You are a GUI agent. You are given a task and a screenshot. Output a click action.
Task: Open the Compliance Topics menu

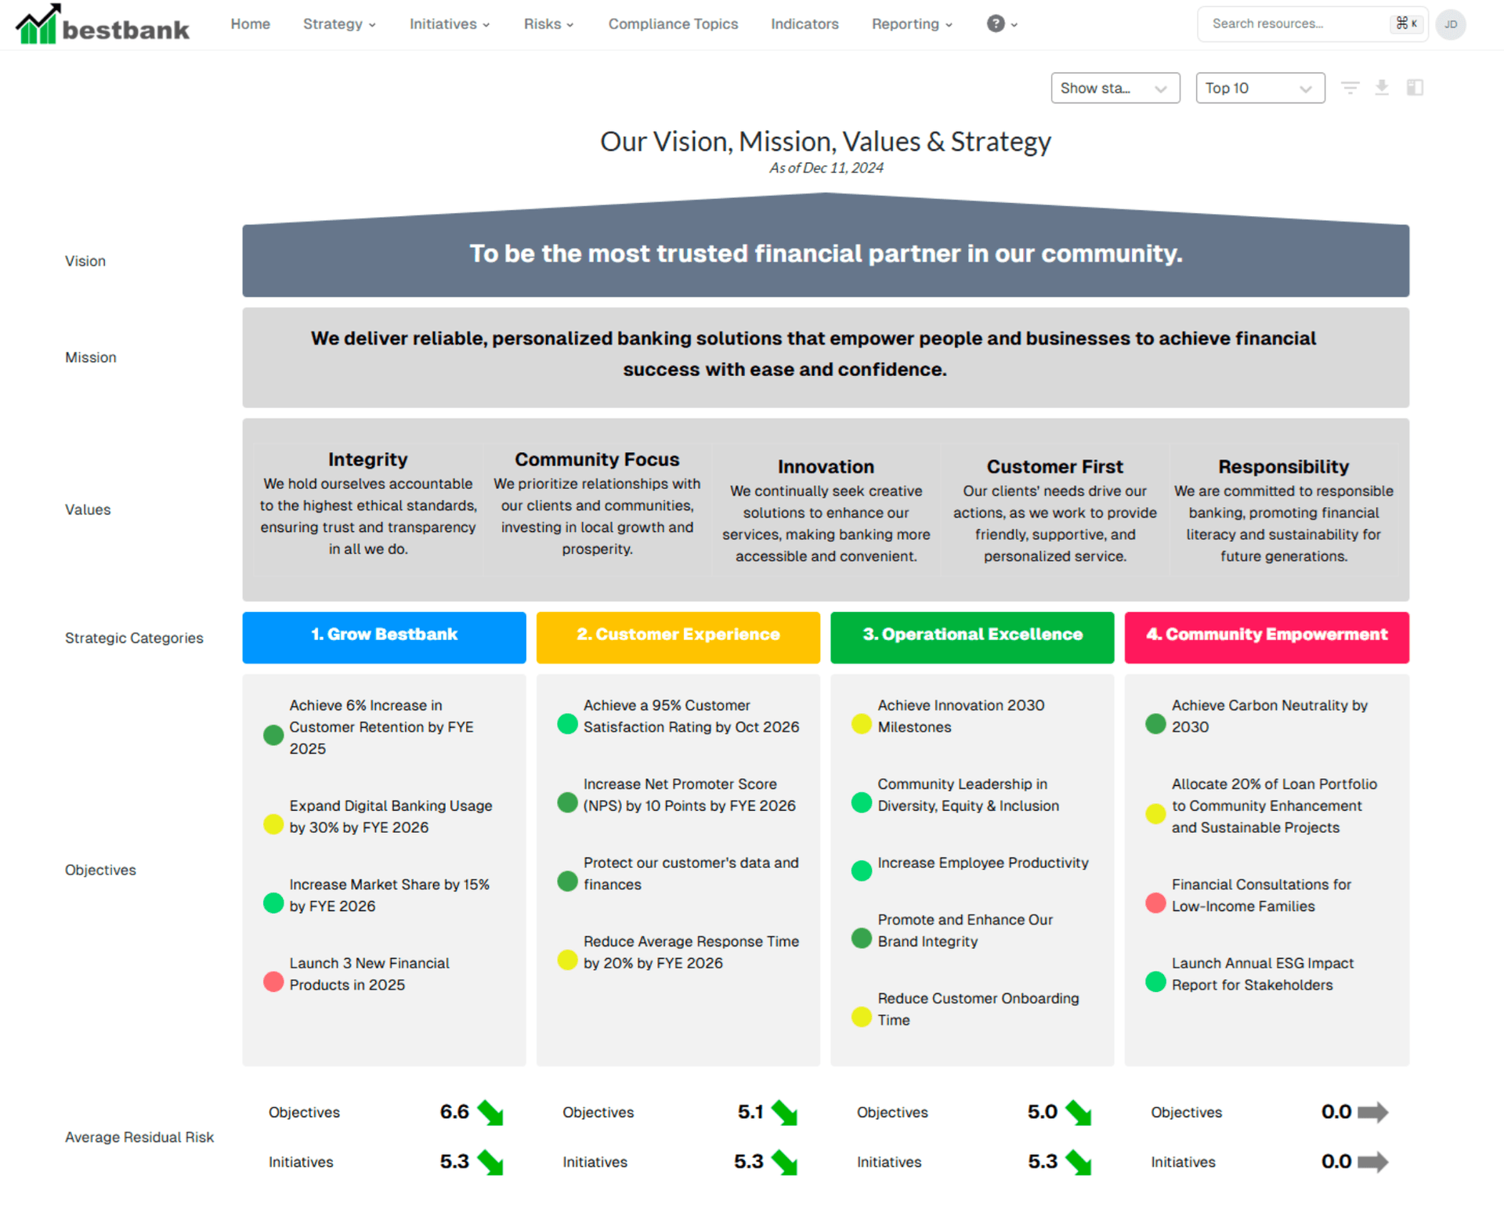[x=672, y=24]
